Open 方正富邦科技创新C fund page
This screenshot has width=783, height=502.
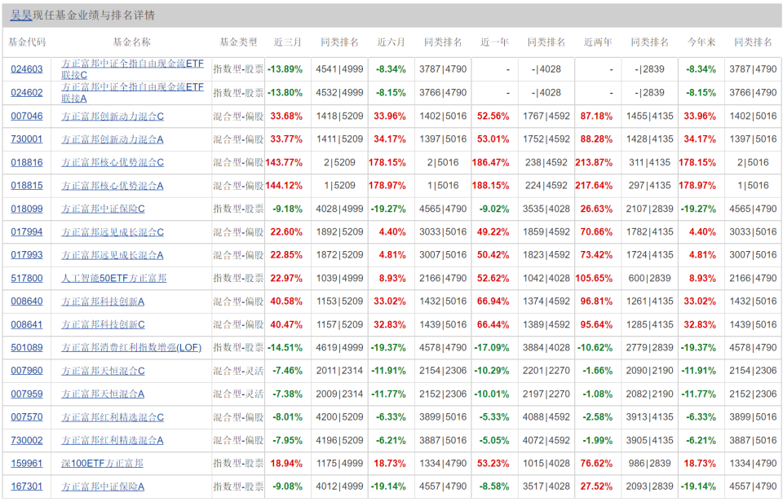coord(103,325)
